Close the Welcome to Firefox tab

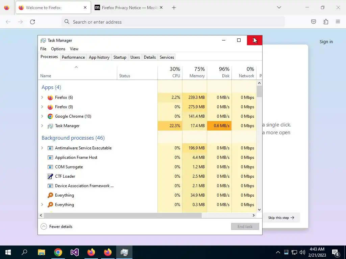[85, 7]
